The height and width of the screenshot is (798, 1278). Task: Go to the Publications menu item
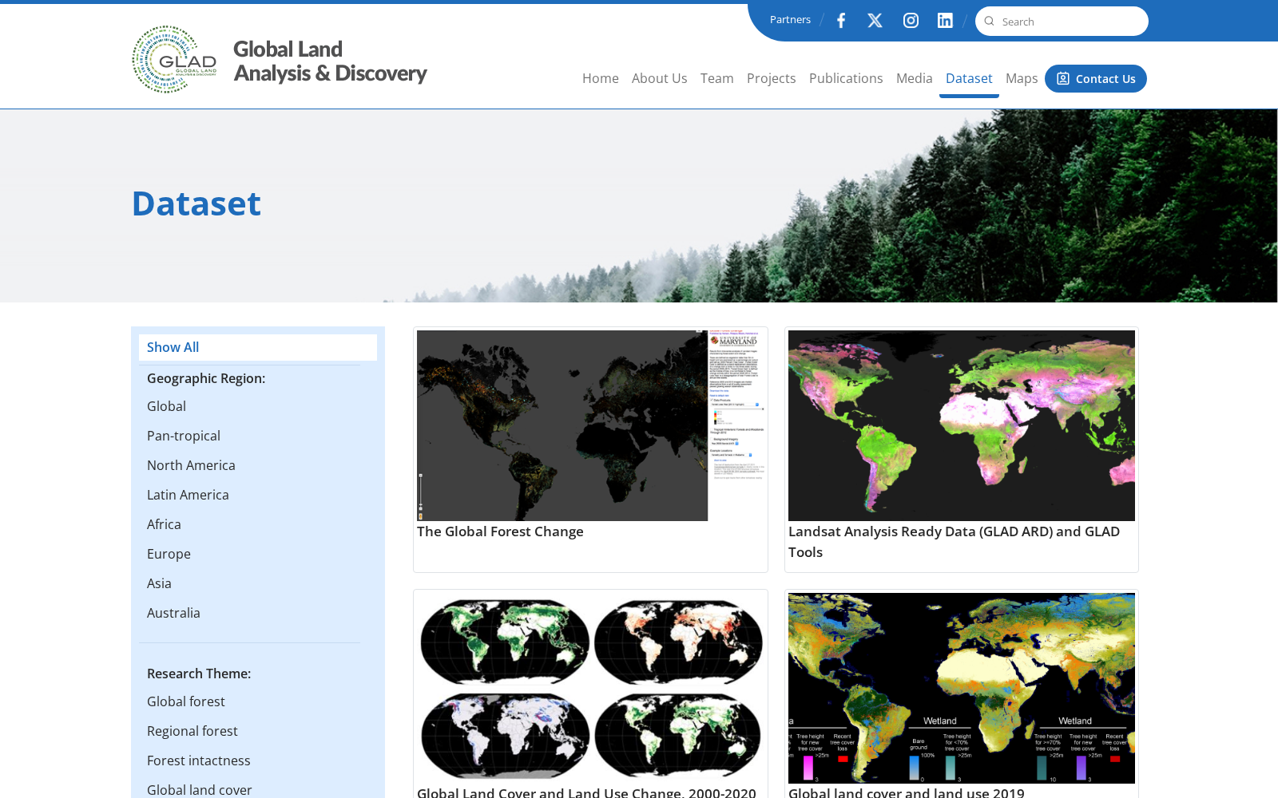[x=846, y=78]
